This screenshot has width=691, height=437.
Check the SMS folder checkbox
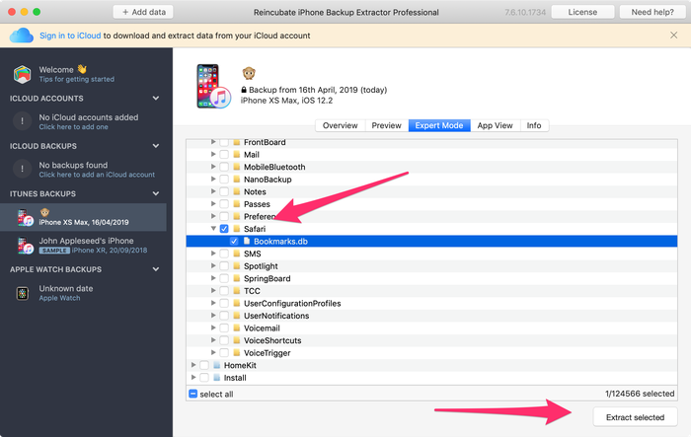point(224,254)
